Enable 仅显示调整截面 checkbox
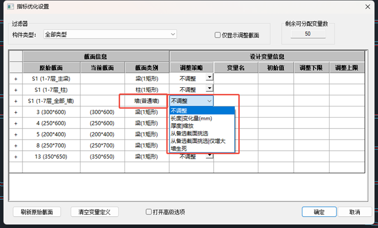 (x=218, y=35)
